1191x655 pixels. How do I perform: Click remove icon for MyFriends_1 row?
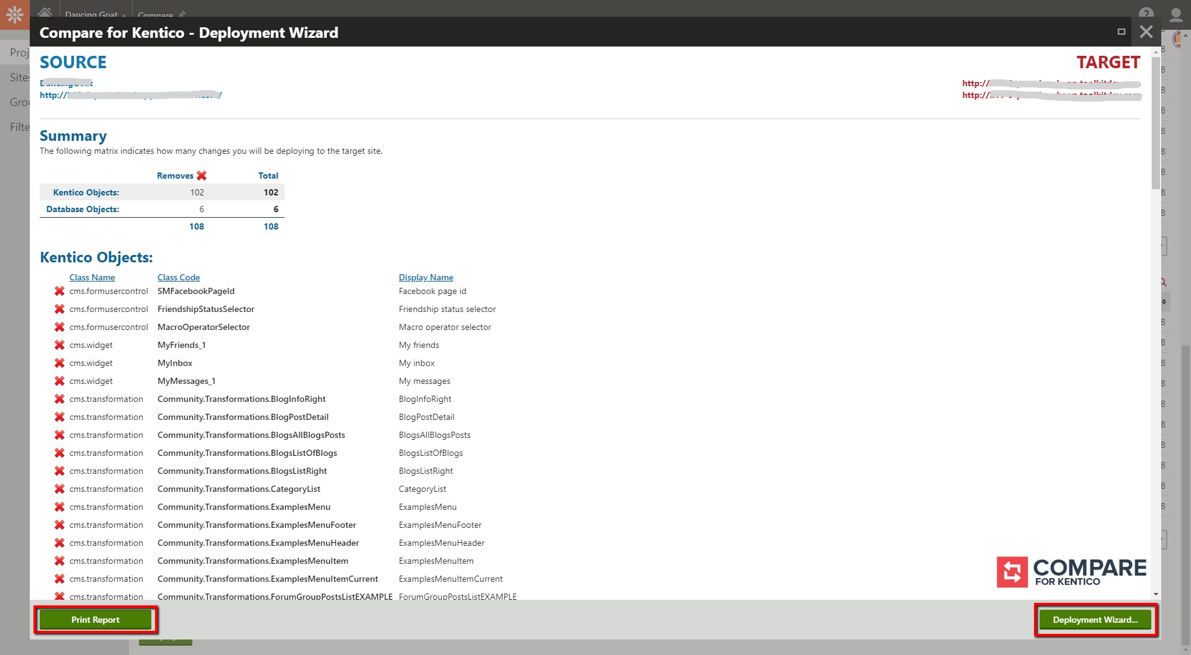pyautogui.click(x=60, y=345)
